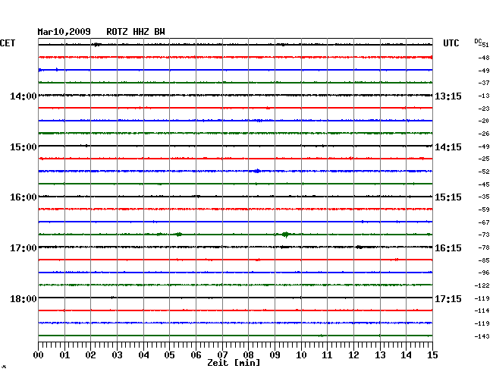The height and width of the screenshot is (375, 493).
Task: Select the 02 minute axis label
Action: pyautogui.click(x=90, y=355)
